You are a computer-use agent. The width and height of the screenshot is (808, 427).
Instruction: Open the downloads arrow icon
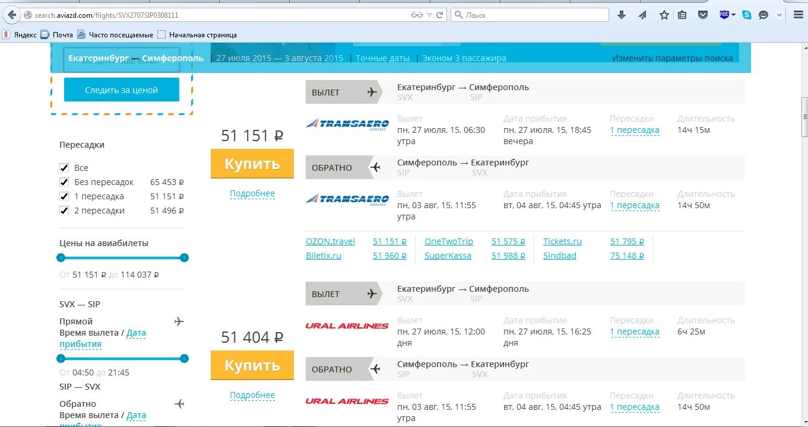click(x=622, y=15)
